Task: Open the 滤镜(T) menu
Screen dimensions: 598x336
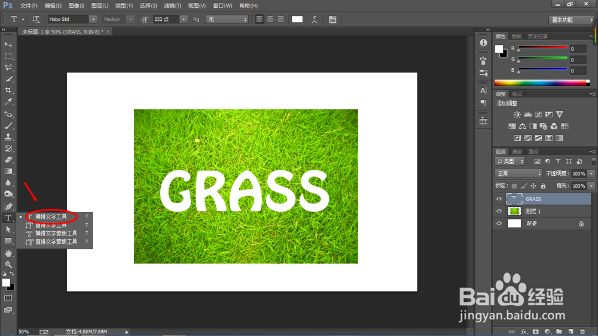Action: tap(172, 6)
